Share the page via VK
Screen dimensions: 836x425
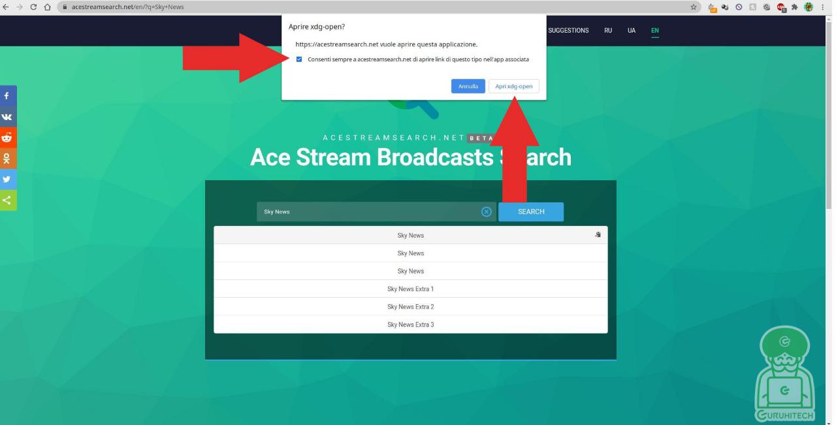7,116
